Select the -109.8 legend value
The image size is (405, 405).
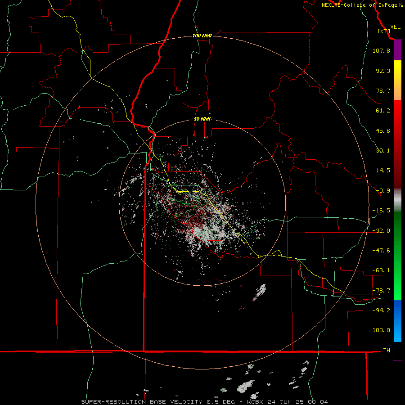(379, 330)
